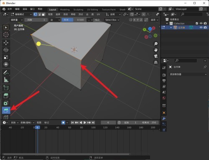
Task: Pick the Extrude Region tool
Action: tap(6, 96)
